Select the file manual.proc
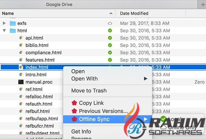 (x=39, y=82)
